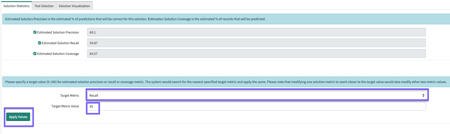The image size is (450, 134).
Task: Click the icon beside Estimated Solution Coverage
Action: pyautogui.click(x=35, y=54)
